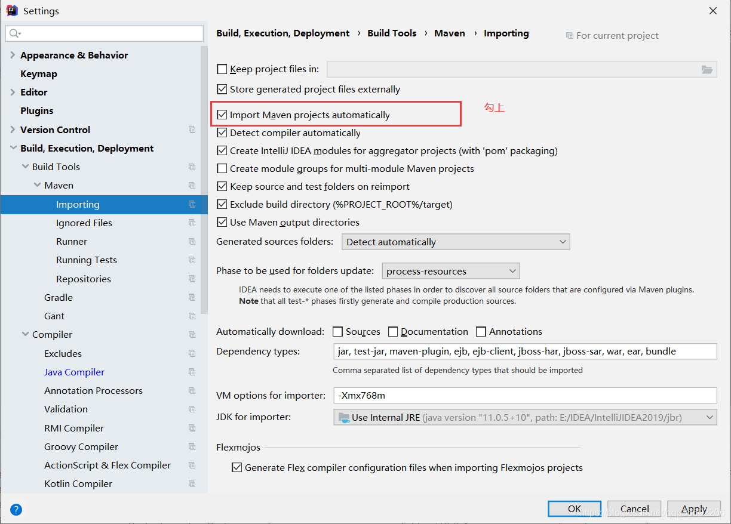Click Apply button to save changes

coord(695,508)
